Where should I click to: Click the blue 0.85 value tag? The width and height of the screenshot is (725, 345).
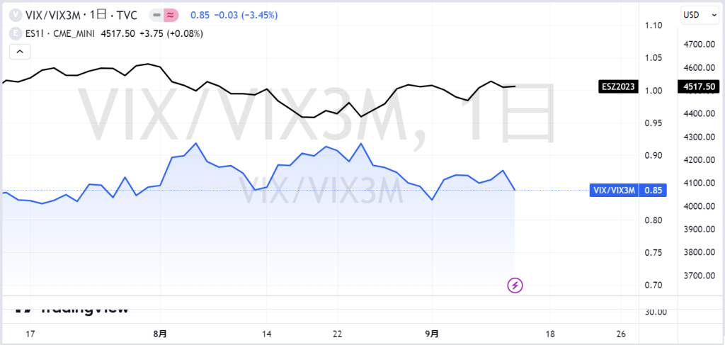pyautogui.click(x=652, y=190)
